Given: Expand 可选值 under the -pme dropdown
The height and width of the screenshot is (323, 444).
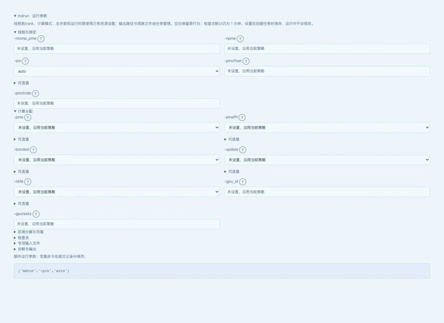Looking at the screenshot, I should pos(21,139).
